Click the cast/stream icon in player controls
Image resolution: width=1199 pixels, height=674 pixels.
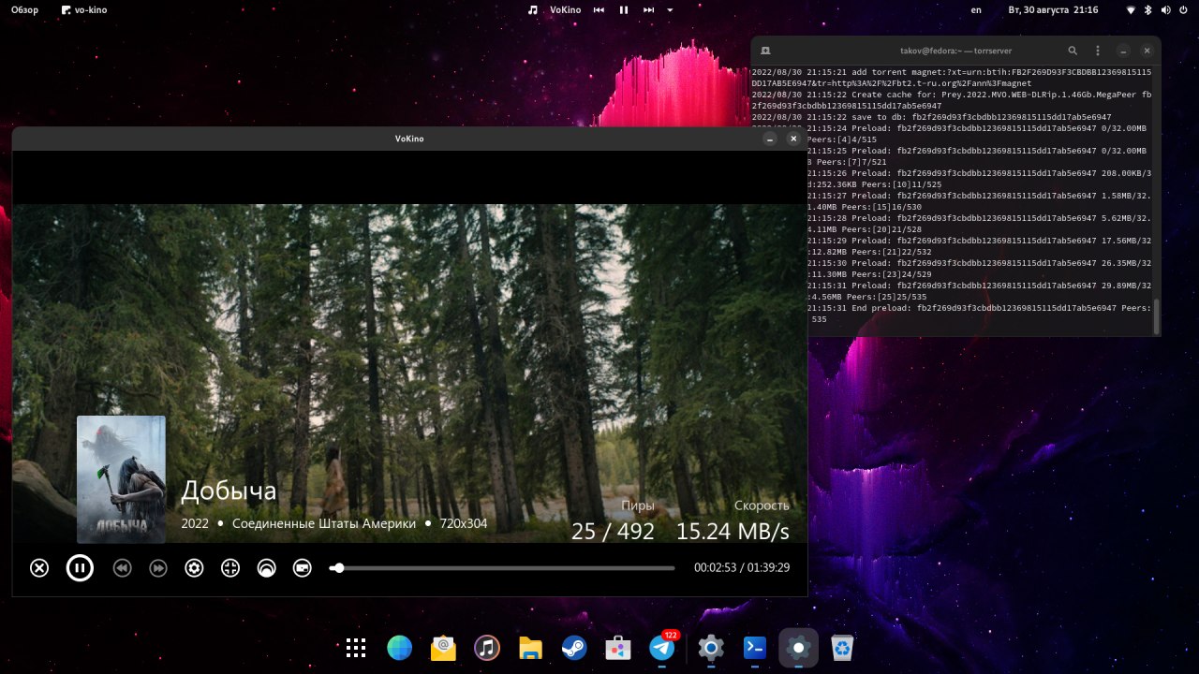267,567
